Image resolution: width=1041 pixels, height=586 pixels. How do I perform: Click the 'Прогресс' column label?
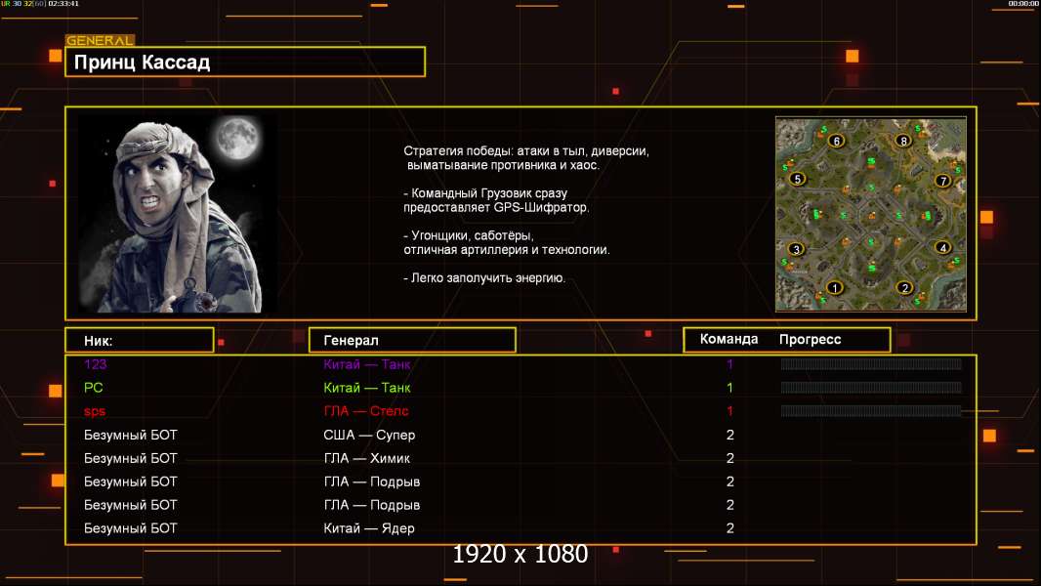point(810,339)
